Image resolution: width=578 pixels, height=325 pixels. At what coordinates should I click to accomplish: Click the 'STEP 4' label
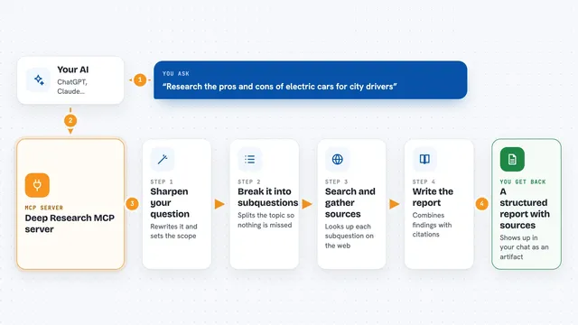(x=424, y=181)
